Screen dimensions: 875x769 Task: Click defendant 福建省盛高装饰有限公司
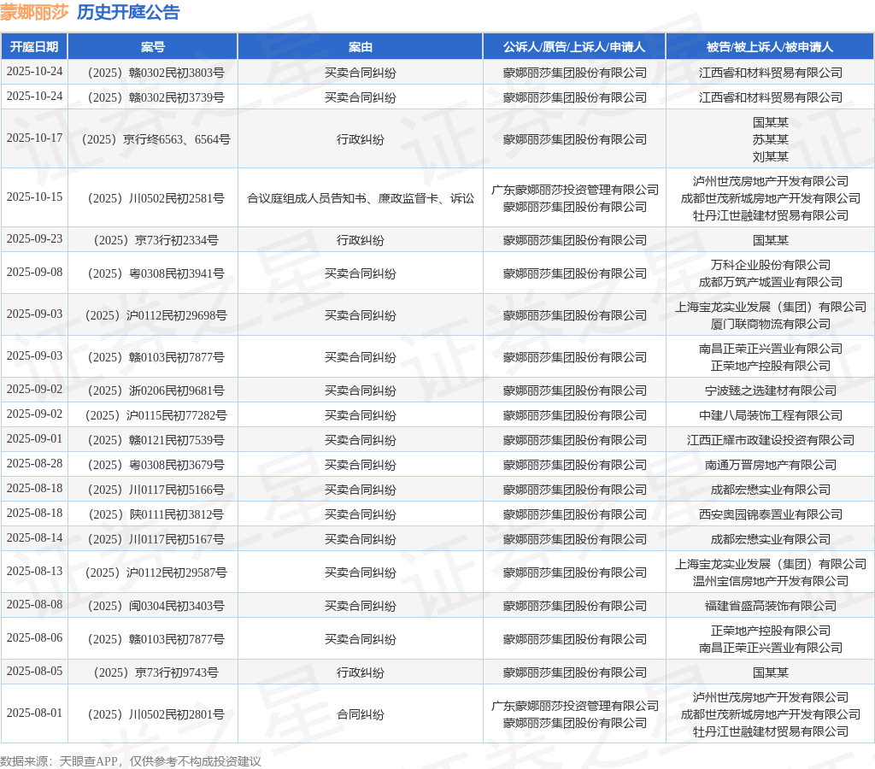click(770, 606)
